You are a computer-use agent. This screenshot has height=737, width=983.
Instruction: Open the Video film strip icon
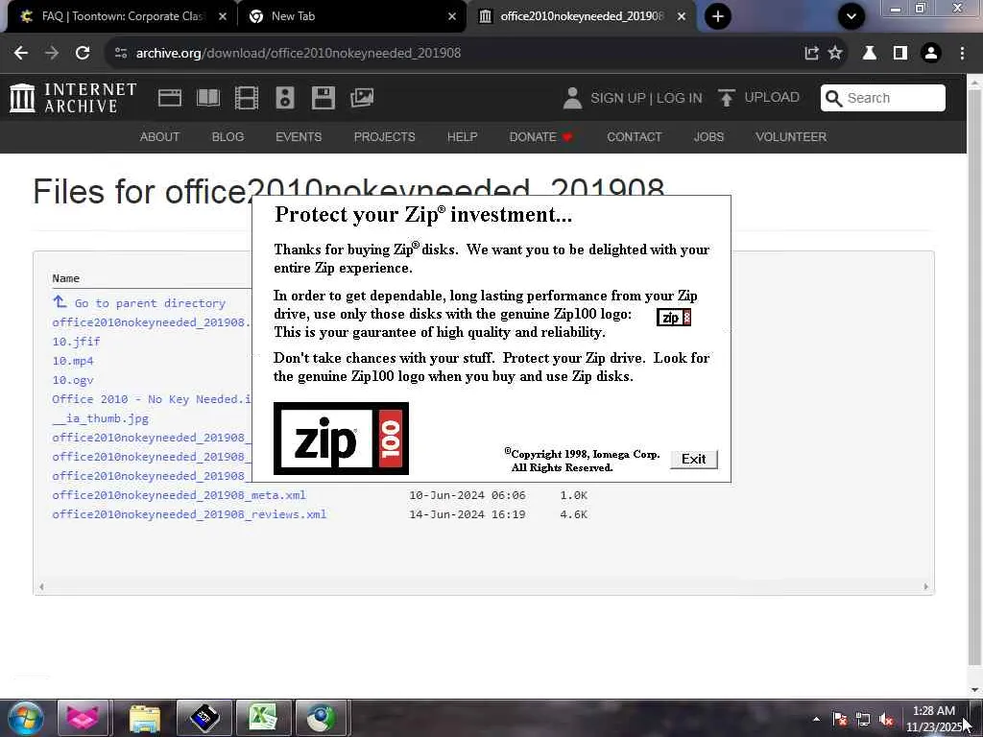point(247,98)
